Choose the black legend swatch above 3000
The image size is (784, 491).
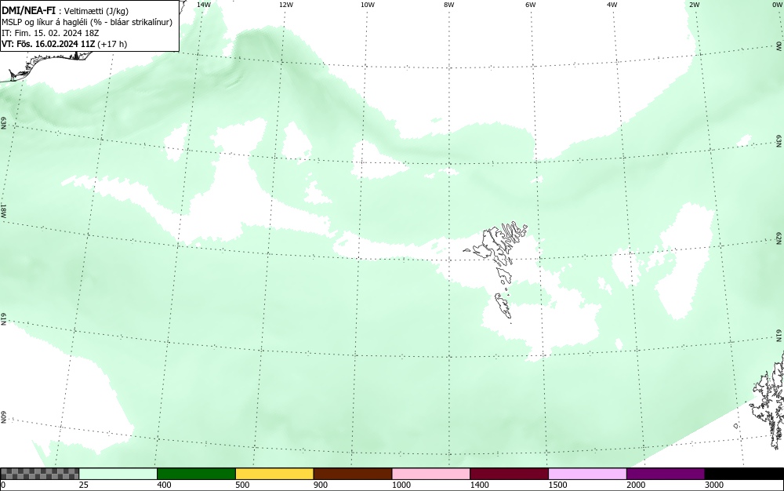tap(744, 474)
